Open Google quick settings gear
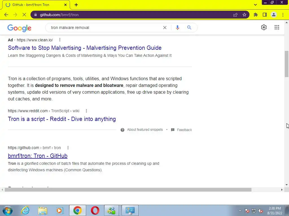 [x=264, y=27]
